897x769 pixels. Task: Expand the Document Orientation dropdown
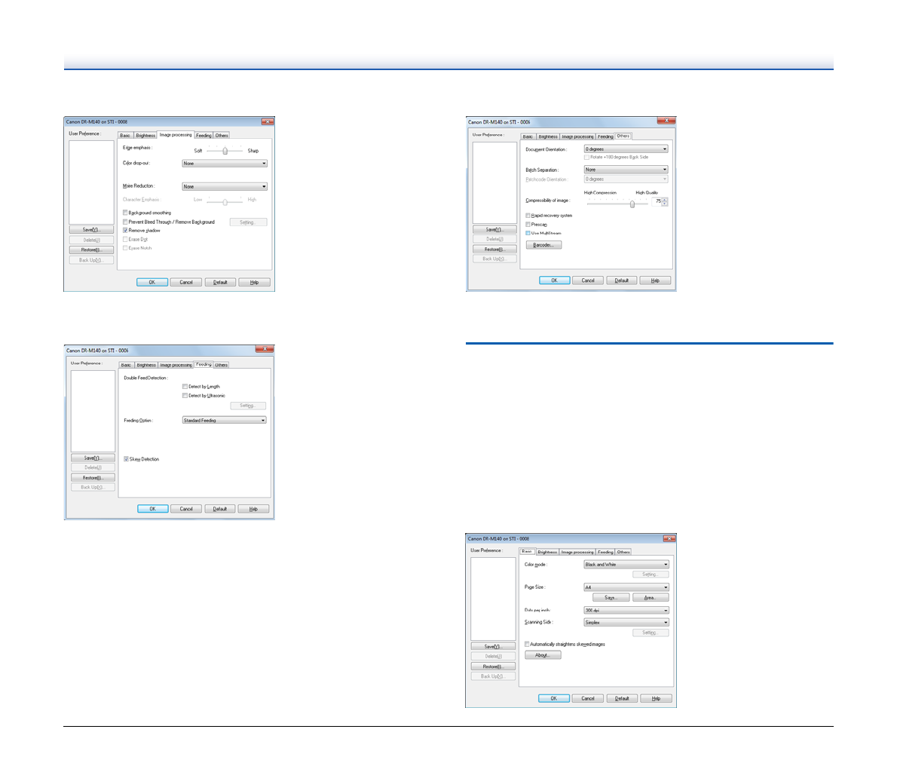626,149
